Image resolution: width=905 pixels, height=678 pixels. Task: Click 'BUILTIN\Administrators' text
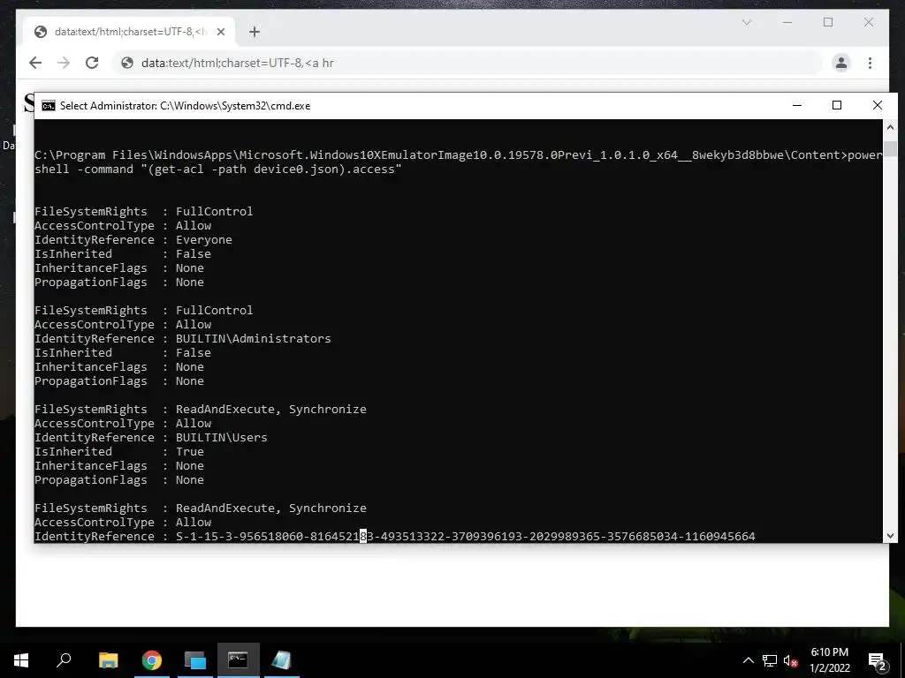click(x=254, y=338)
